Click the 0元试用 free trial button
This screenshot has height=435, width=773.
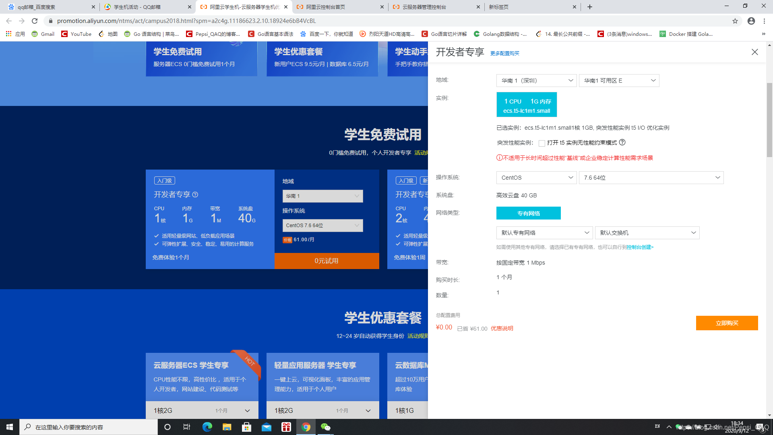pos(327,261)
